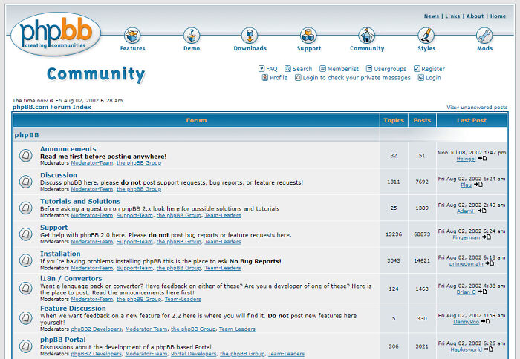Open user Fingerman's profile link
This screenshot has height=359, width=520.
[466, 237]
